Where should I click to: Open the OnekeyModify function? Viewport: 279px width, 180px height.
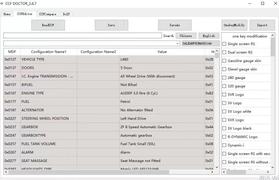pos(234,25)
